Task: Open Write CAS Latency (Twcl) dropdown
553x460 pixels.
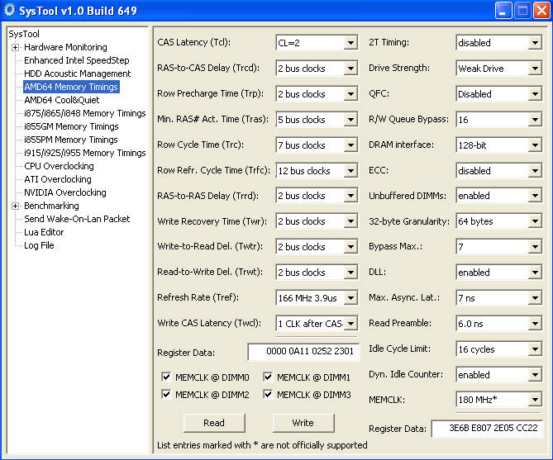Action: coord(317,324)
